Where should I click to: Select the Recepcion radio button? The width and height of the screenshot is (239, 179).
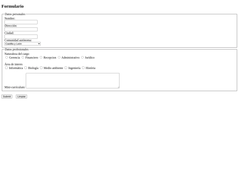coord(41,57)
